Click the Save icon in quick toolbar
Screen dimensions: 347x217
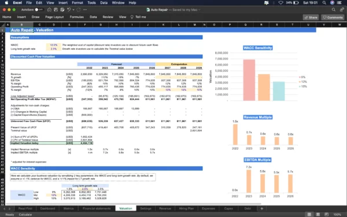[x=56, y=10]
